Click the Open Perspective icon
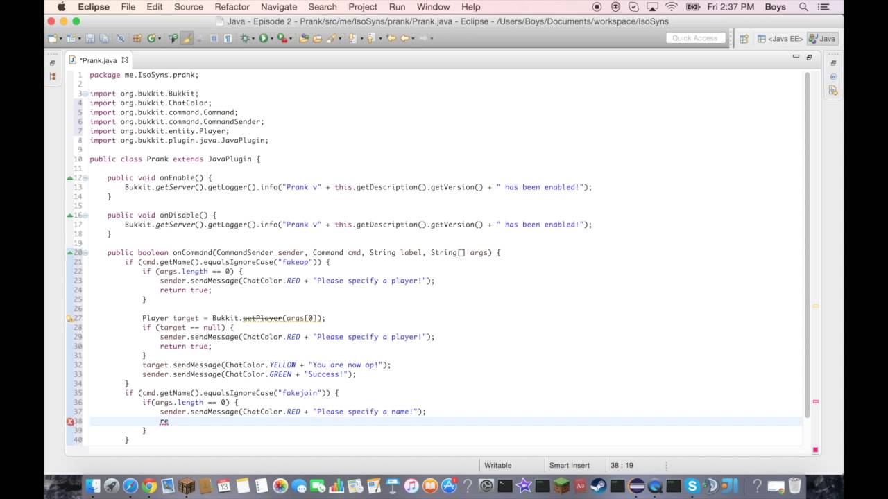888x499 pixels. (x=744, y=39)
